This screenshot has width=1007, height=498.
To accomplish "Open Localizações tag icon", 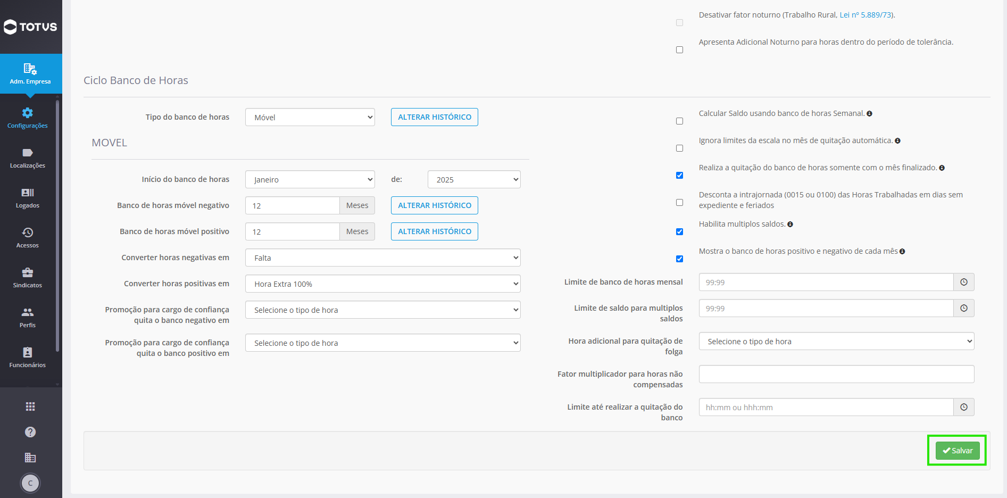I will pyautogui.click(x=28, y=153).
